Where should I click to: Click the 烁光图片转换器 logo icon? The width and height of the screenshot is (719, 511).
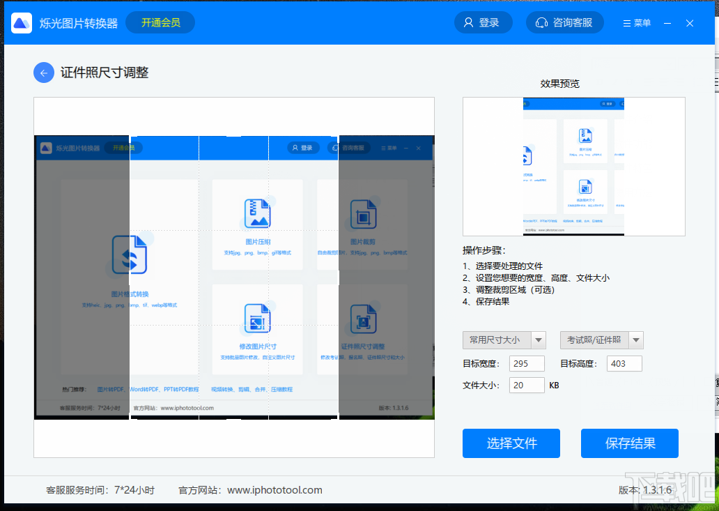point(21,22)
